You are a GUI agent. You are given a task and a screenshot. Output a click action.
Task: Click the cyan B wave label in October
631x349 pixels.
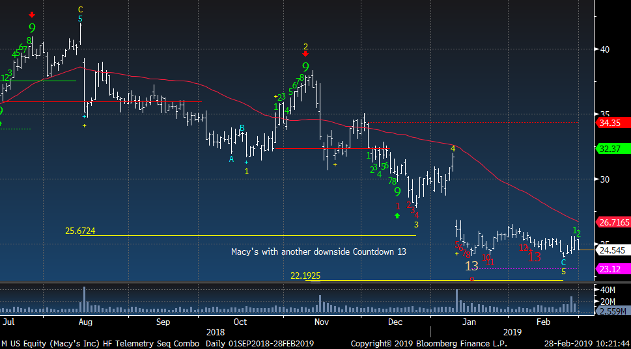(x=242, y=128)
